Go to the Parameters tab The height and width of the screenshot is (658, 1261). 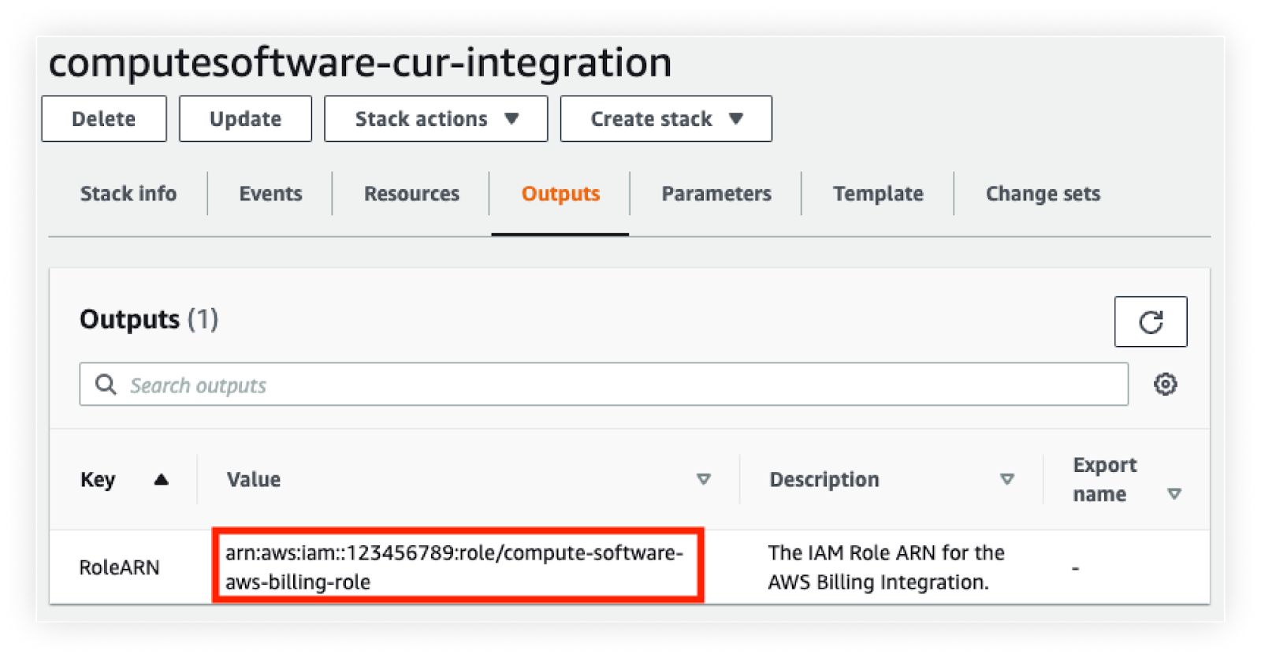point(716,194)
